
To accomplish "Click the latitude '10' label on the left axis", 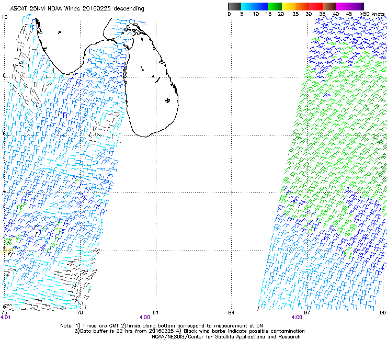I will [4, 17].
